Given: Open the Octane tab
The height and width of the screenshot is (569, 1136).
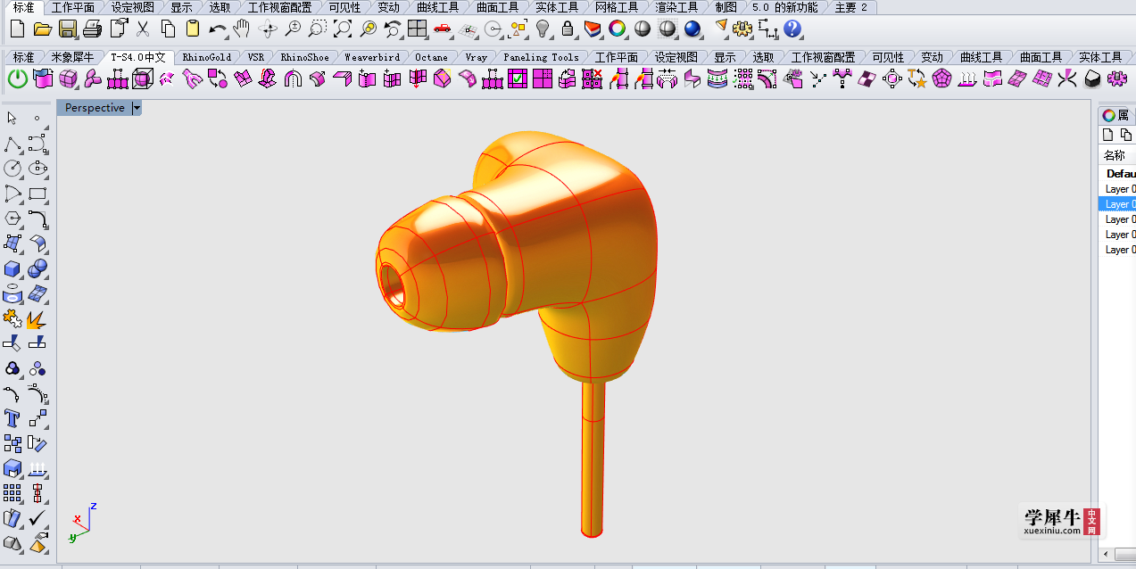Looking at the screenshot, I should point(432,57).
